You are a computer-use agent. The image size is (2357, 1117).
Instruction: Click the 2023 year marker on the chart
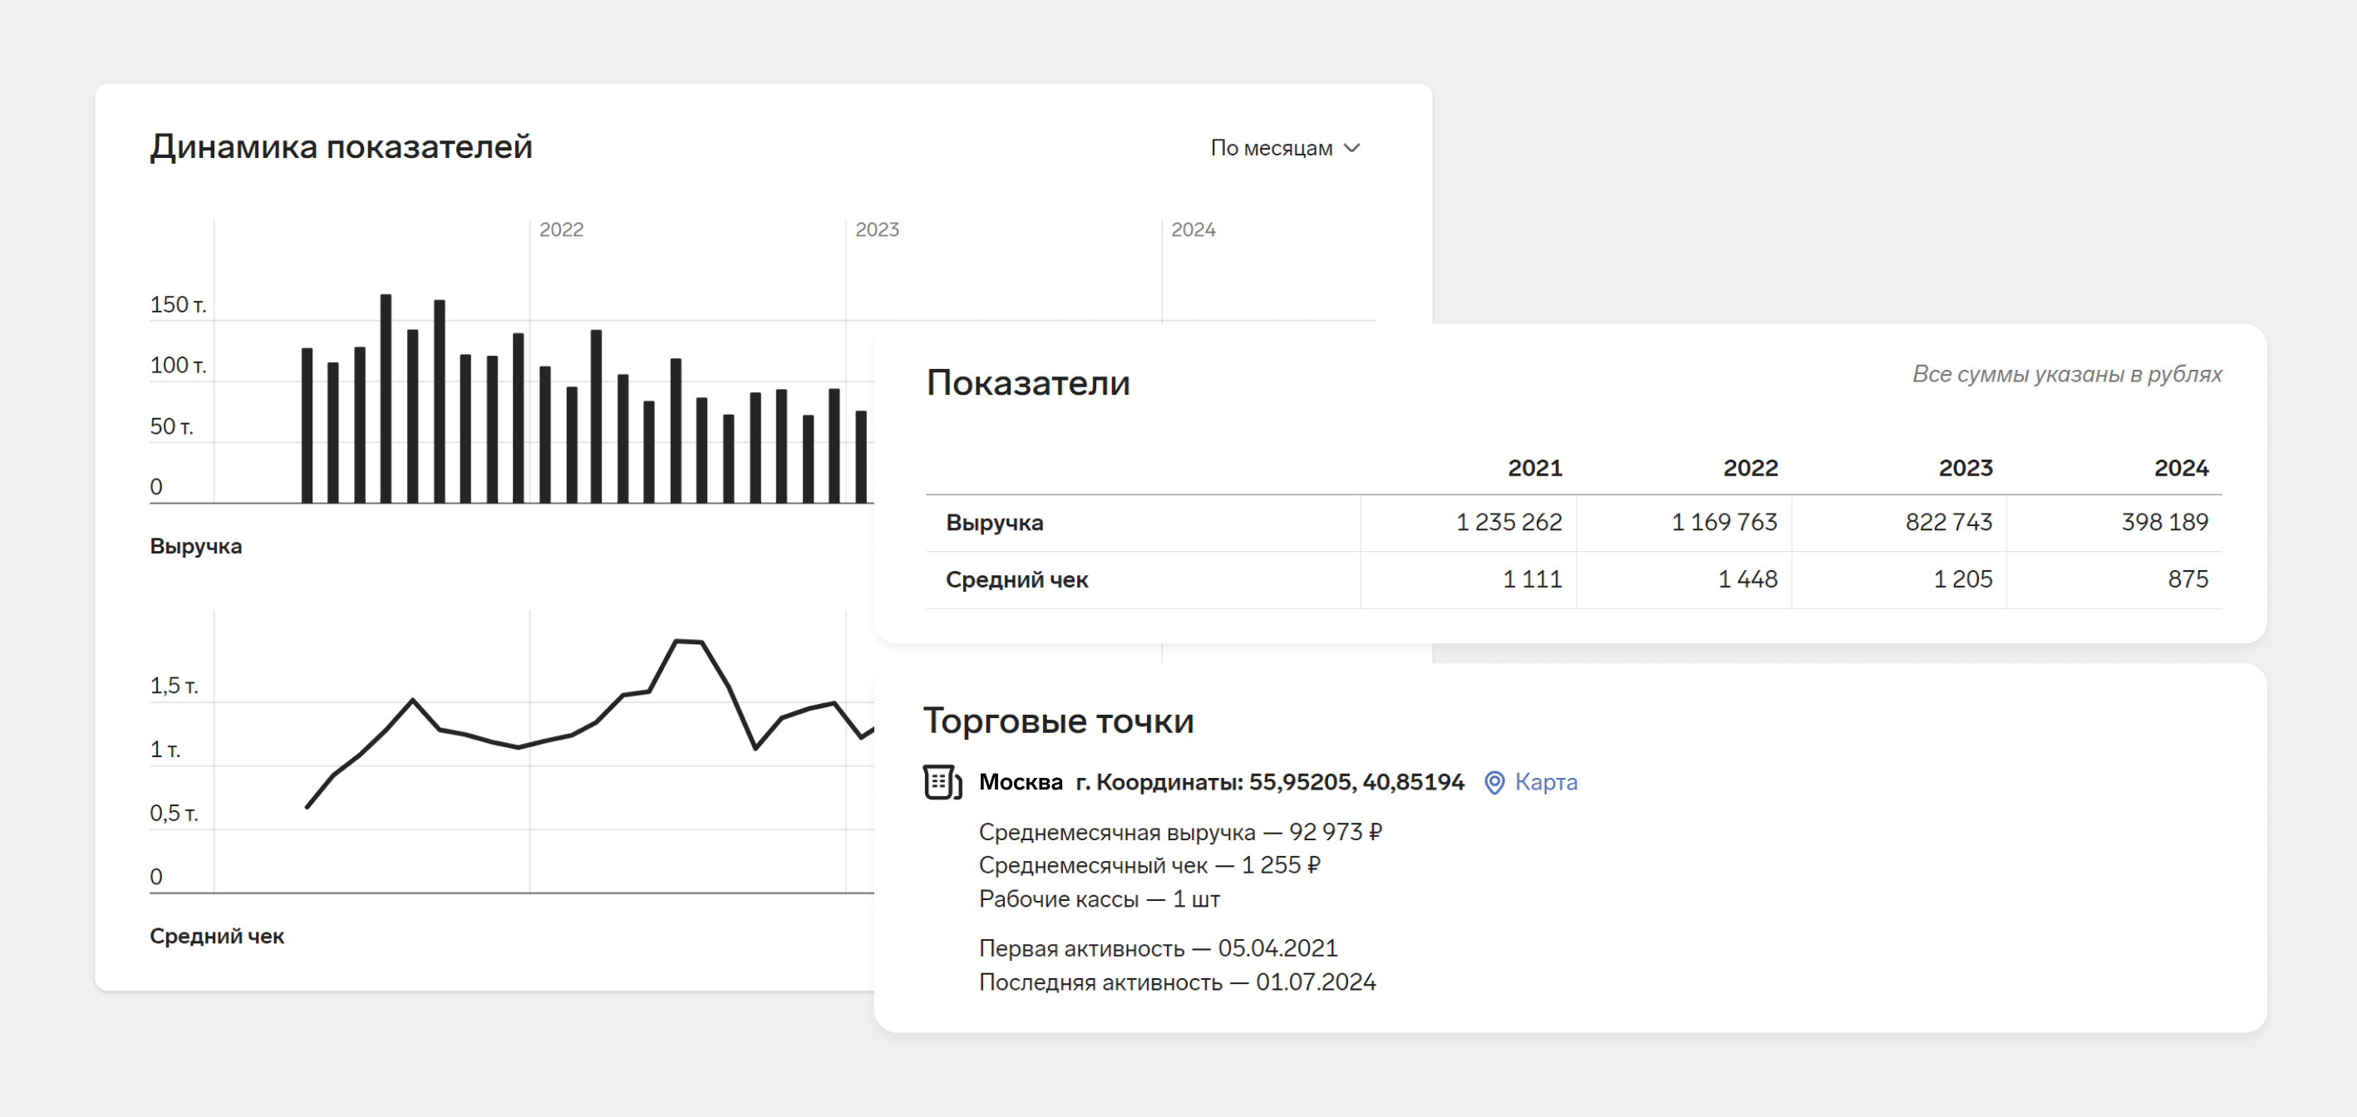click(x=877, y=229)
